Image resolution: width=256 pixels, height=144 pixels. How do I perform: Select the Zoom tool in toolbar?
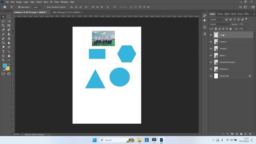tap(3, 60)
